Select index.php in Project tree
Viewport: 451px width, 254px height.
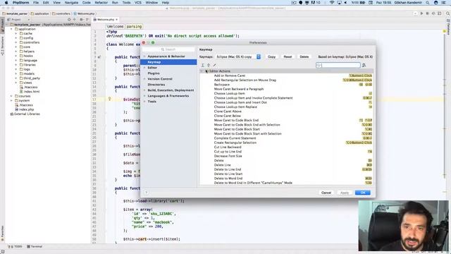pyautogui.click(x=24, y=109)
